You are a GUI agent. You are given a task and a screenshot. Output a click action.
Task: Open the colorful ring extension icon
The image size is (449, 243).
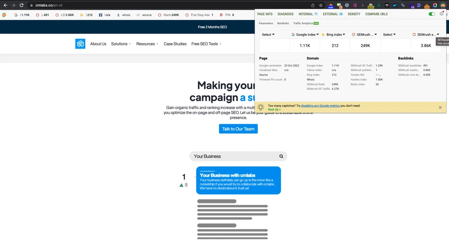[435, 5]
